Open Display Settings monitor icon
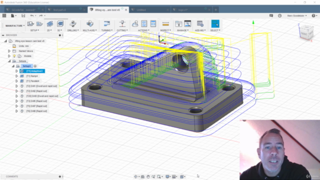This screenshot has width=320, height=180. point(167,176)
